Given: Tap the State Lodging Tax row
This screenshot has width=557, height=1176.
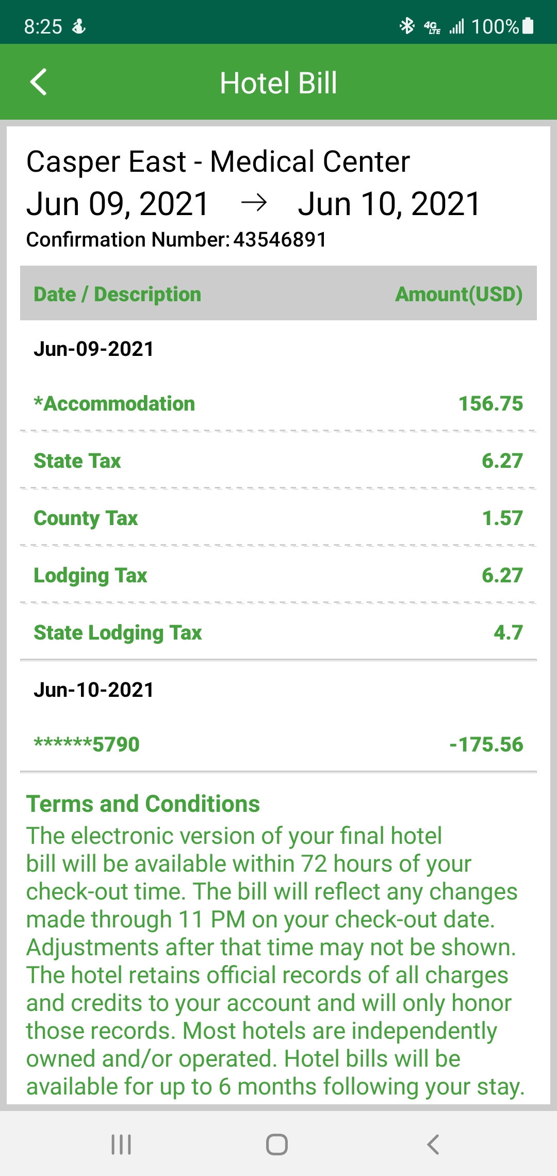Looking at the screenshot, I should [x=278, y=632].
